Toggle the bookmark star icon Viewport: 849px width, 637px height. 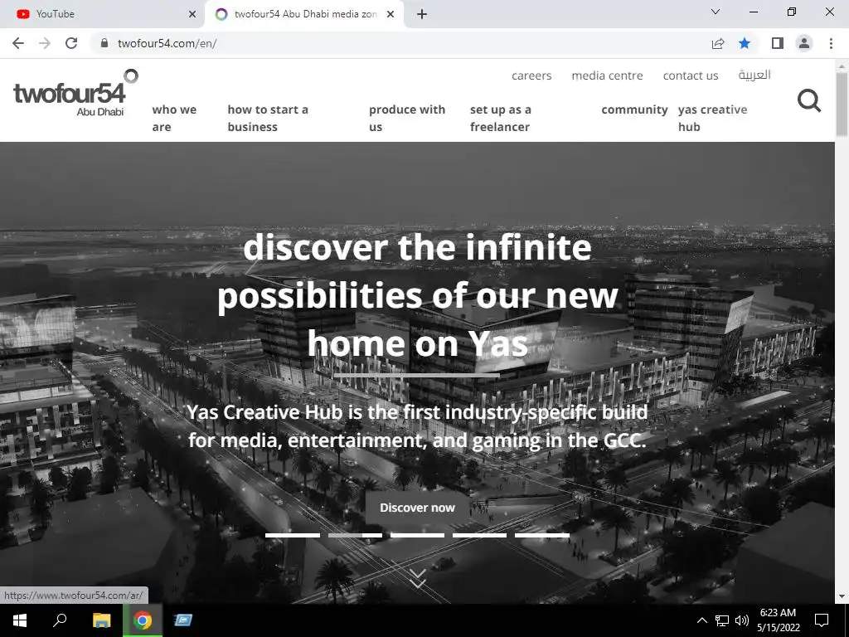click(745, 43)
